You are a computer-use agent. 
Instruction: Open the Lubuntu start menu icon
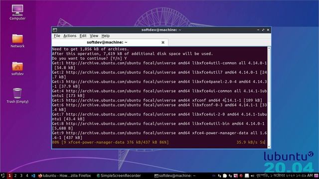[3, 176]
